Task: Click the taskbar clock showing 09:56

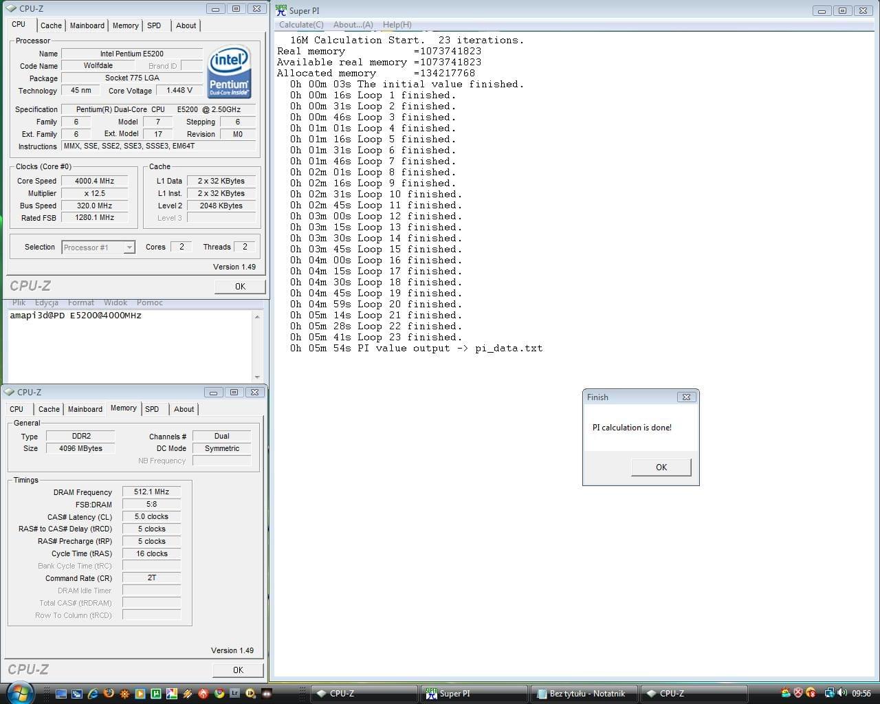Action: coord(861,693)
